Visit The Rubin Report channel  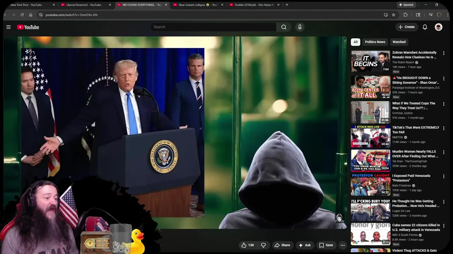tap(403, 62)
